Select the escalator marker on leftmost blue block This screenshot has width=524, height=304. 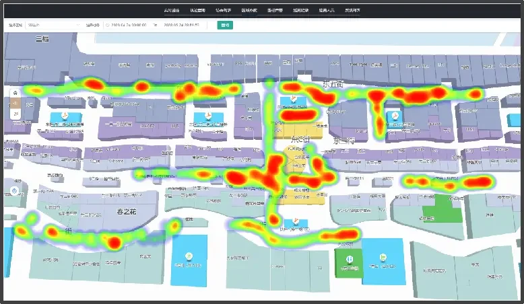(65, 116)
